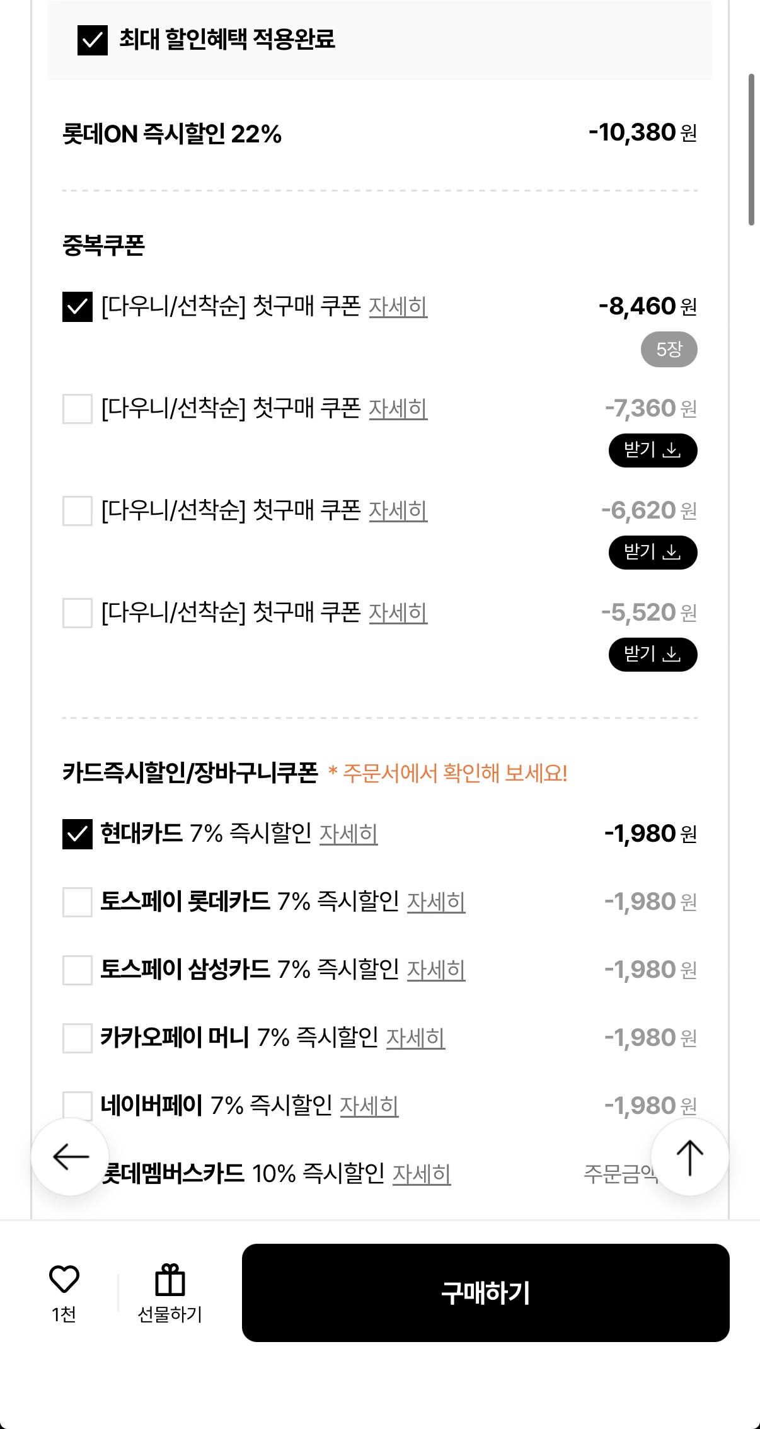The height and width of the screenshot is (1429, 760).
Task: Open 자세히 for 현대카드 7% 즉시할인
Action: tap(348, 834)
